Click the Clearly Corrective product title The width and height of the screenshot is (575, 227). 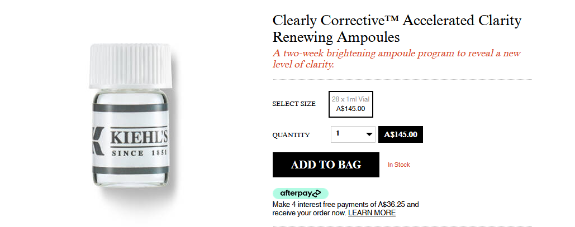click(x=397, y=28)
